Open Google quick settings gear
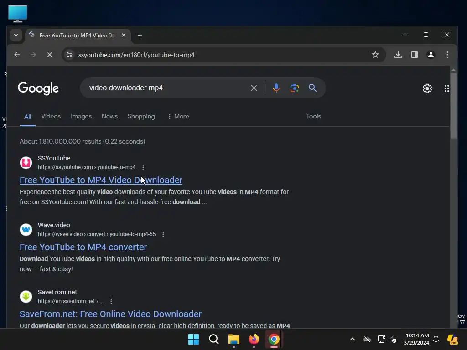Image resolution: width=467 pixels, height=350 pixels. click(x=427, y=88)
